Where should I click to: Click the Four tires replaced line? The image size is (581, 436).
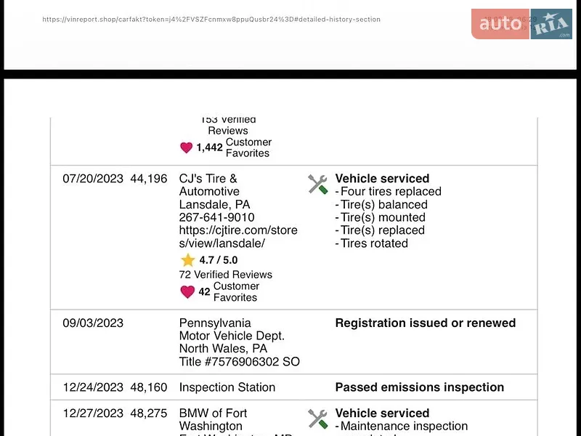pyautogui.click(x=389, y=191)
